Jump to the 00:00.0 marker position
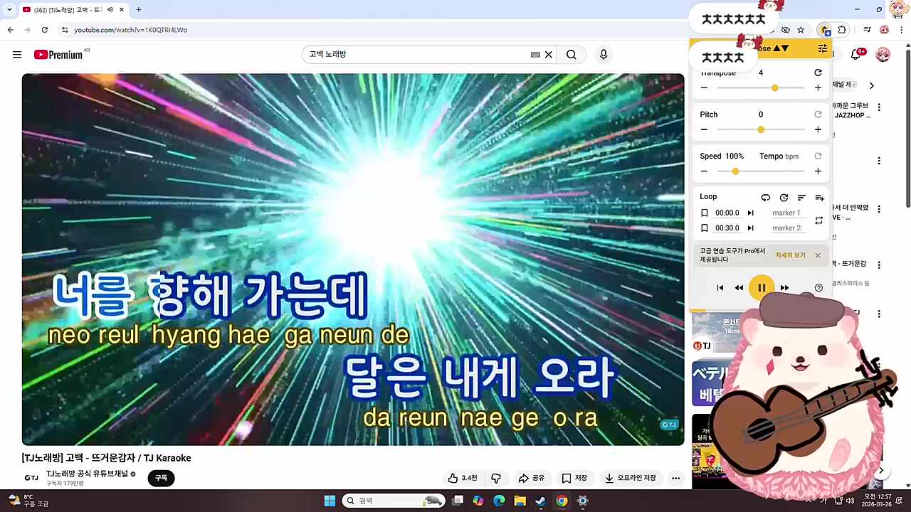911x512 pixels. [x=750, y=213]
